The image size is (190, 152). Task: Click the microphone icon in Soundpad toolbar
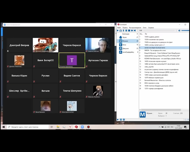pos(123,30)
